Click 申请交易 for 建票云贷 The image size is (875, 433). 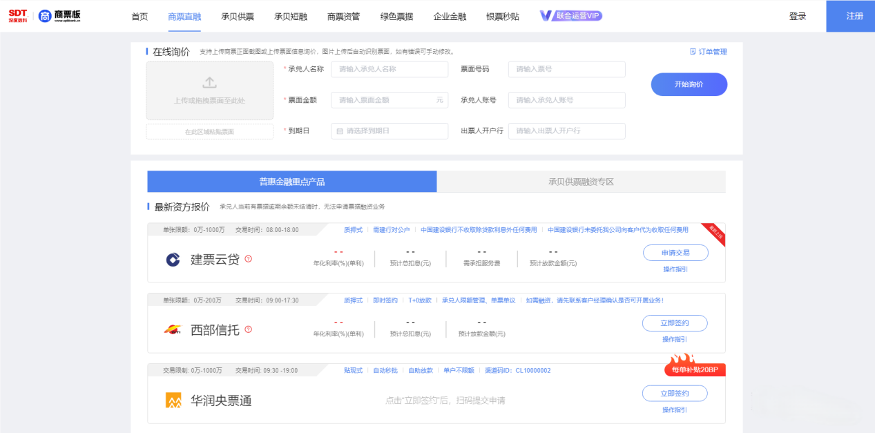click(675, 253)
